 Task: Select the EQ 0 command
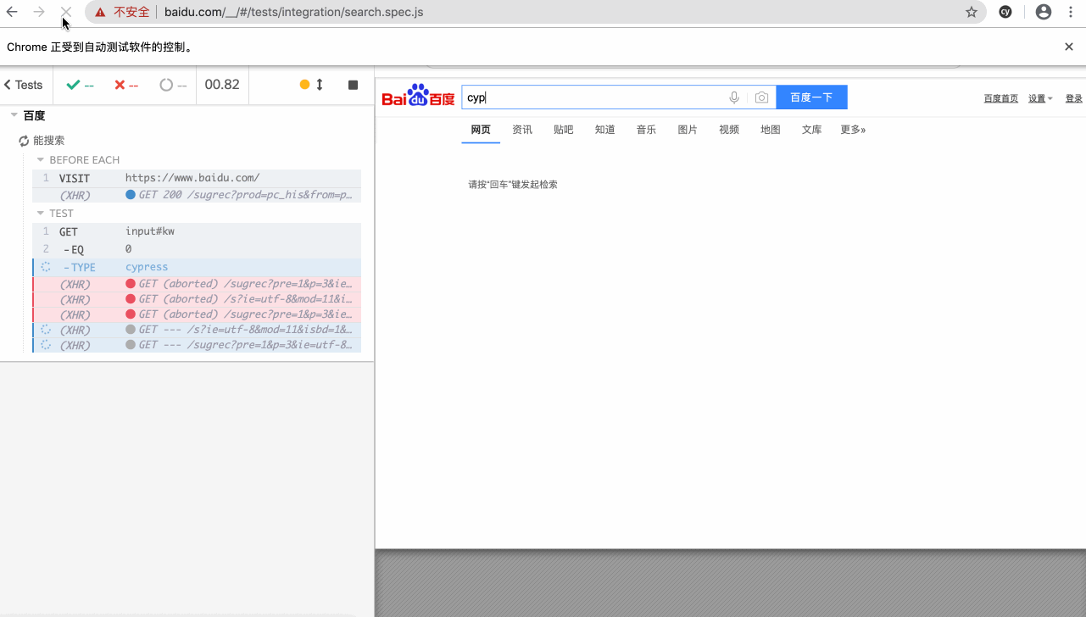tap(197, 249)
